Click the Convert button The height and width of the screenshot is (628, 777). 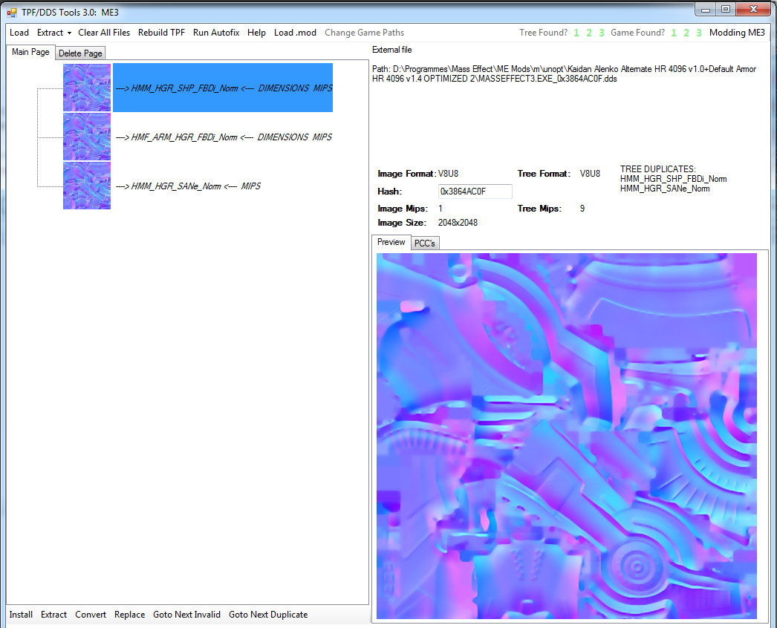tap(91, 615)
